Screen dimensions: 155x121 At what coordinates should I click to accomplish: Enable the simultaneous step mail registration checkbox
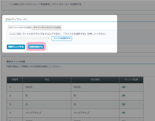pos(12,4)
